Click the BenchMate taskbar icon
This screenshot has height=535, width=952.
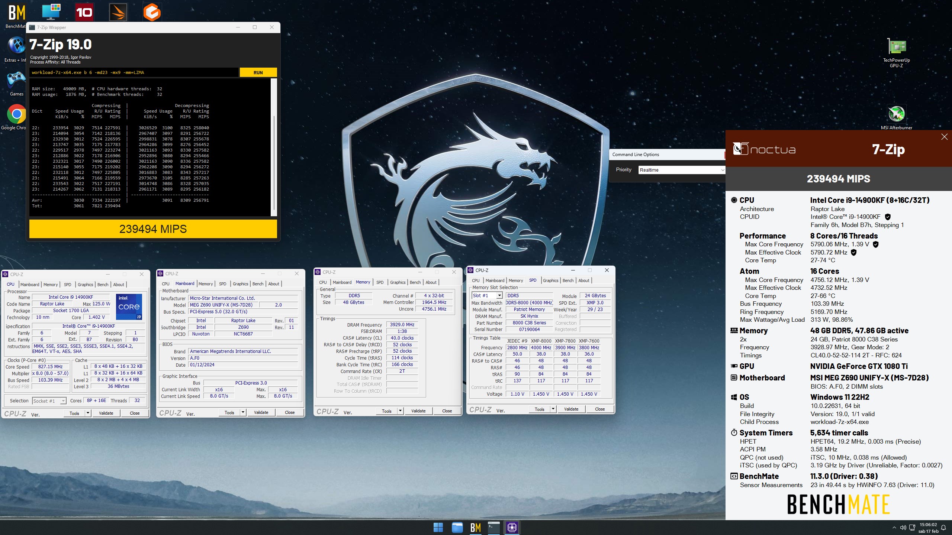point(476,527)
